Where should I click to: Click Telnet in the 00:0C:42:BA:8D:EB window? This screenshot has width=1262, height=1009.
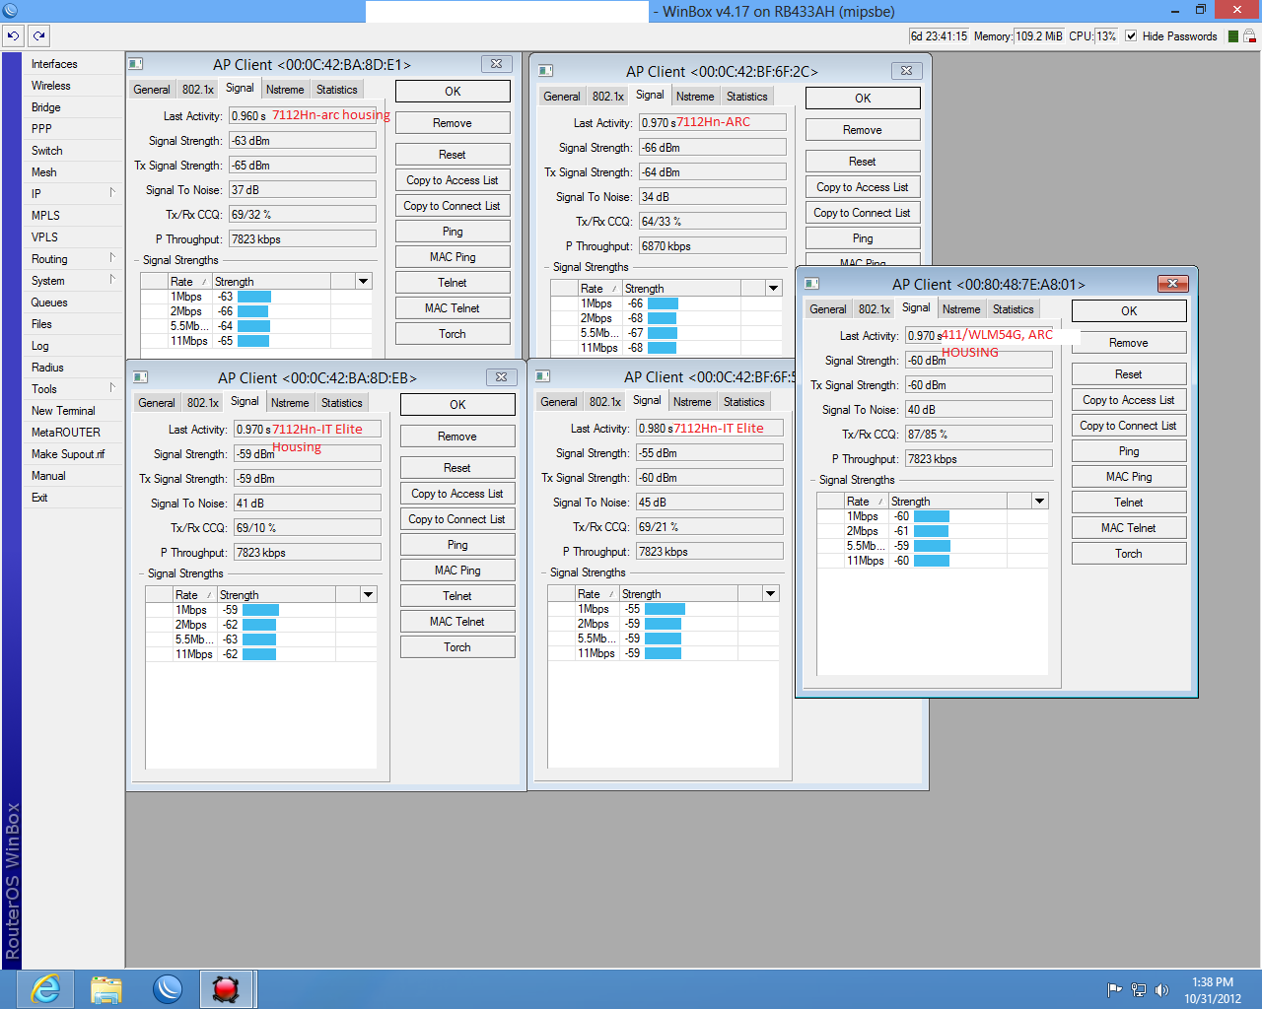click(457, 596)
